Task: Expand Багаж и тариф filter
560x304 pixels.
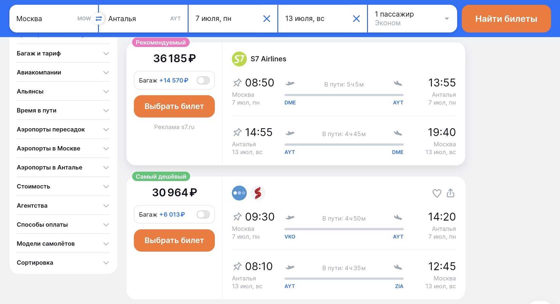Action: 63,53
